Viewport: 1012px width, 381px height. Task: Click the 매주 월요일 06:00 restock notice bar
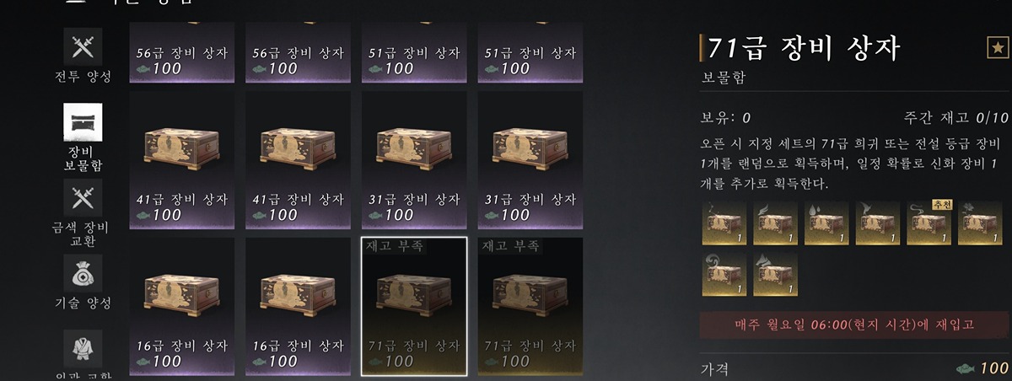coord(854,324)
